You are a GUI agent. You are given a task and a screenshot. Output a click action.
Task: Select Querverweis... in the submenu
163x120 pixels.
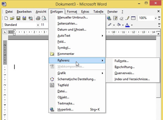133,73
